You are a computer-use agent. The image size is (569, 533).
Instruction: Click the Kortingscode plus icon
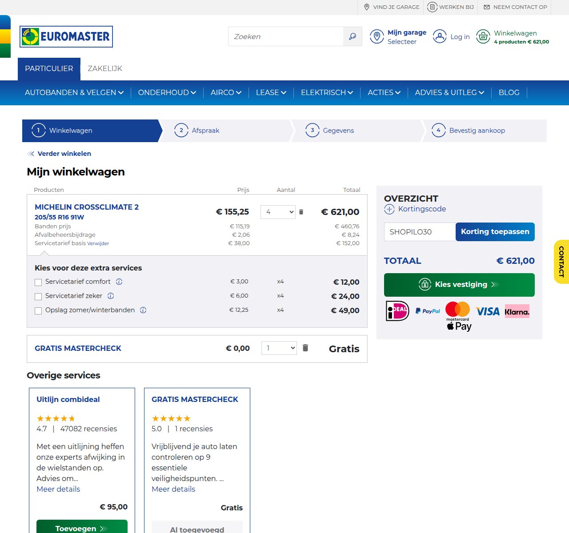[389, 209]
